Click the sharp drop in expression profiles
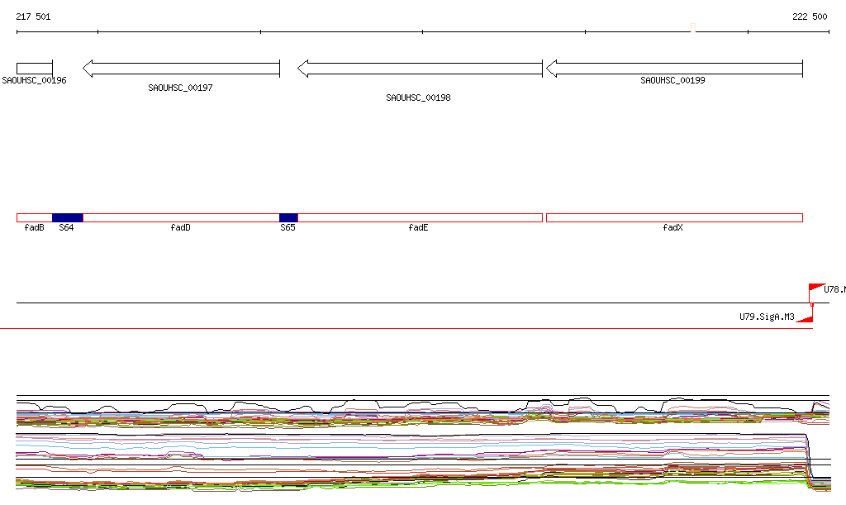The height and width of the screenshot is (505, 846). (810, 459)
